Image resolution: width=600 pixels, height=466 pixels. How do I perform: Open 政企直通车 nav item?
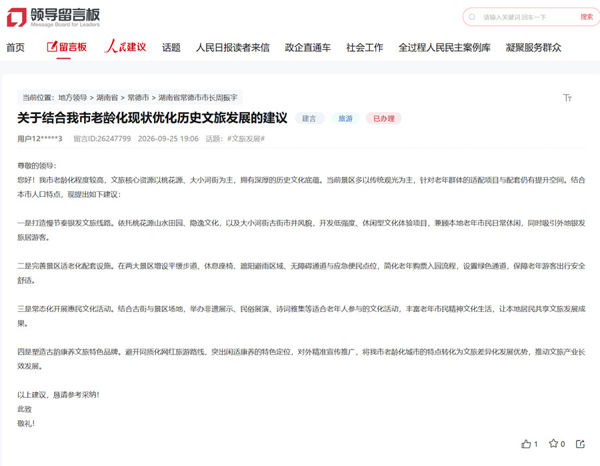click(307, 47)
